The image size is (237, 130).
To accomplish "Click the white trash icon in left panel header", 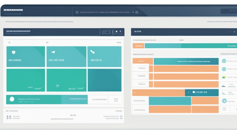I will [116, 32].
